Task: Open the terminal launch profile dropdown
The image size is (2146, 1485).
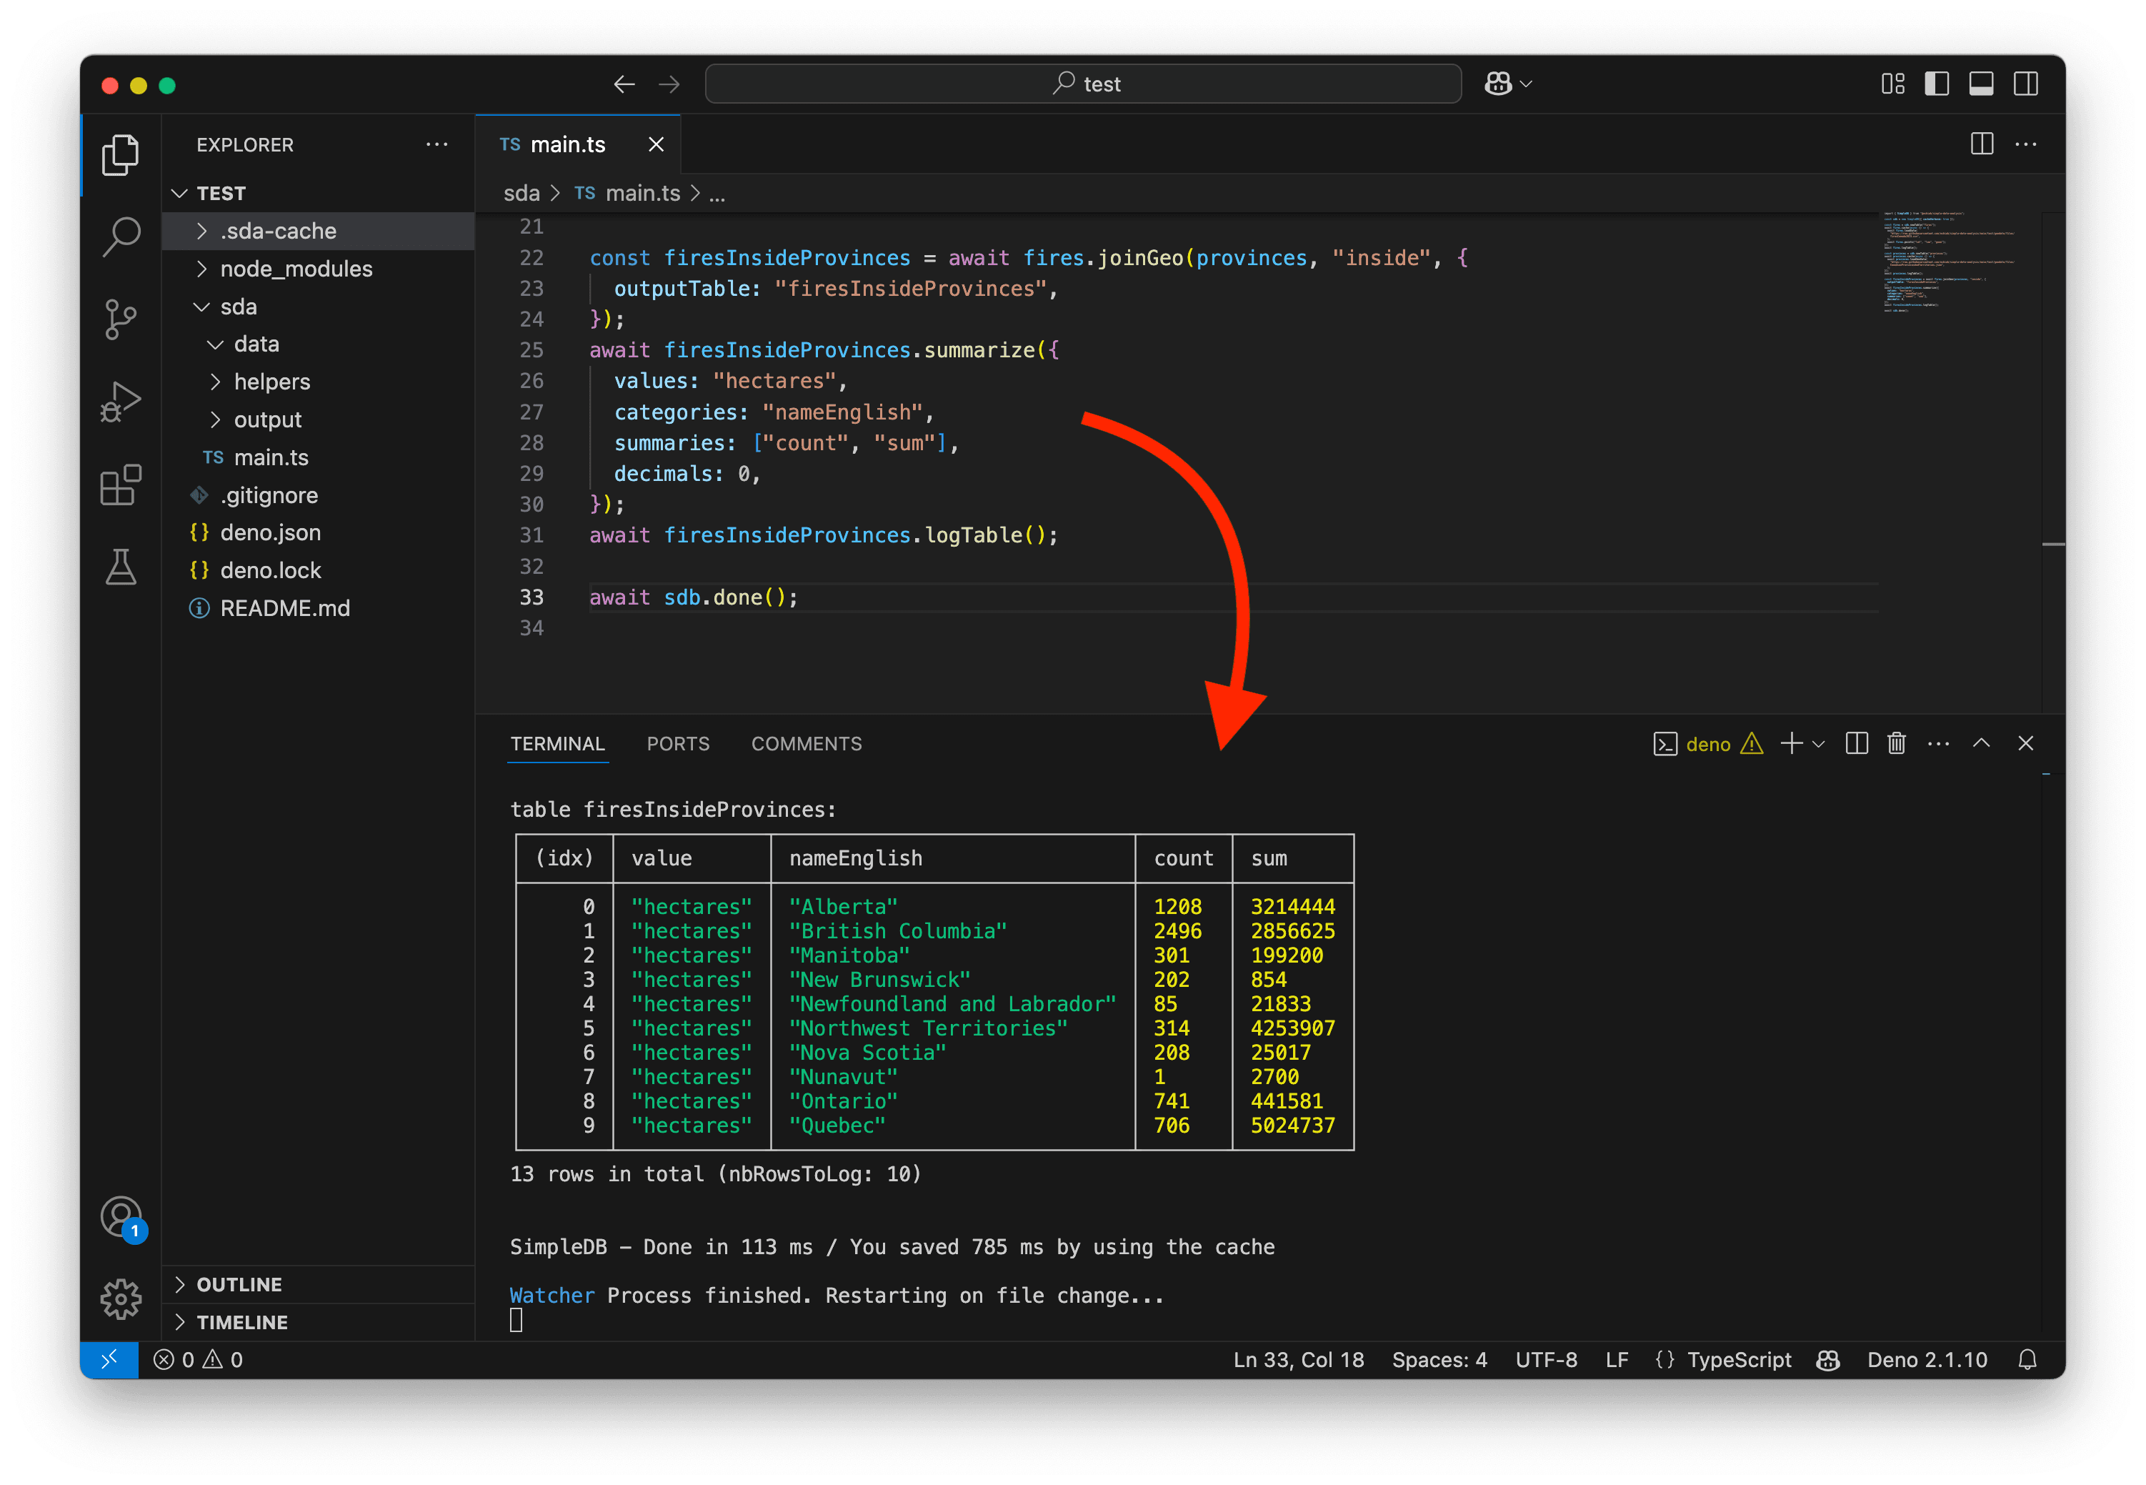Action: point(1819,743)
